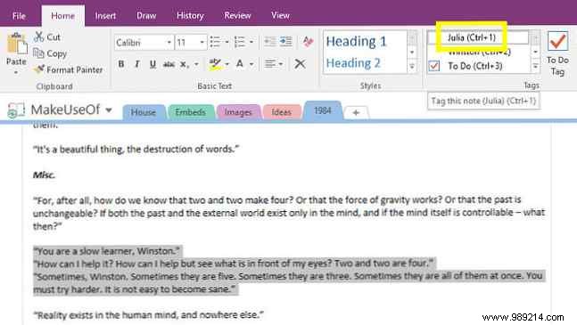Apply Heading 2 style
This screenshot has height=325, width=577.
[x=352, y=63]
